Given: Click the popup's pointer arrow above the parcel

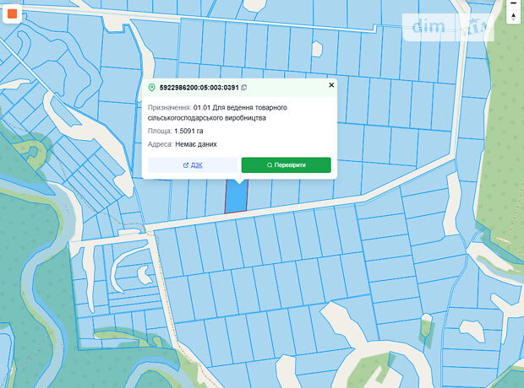Looking at the screenshot, I should (239, 181).
